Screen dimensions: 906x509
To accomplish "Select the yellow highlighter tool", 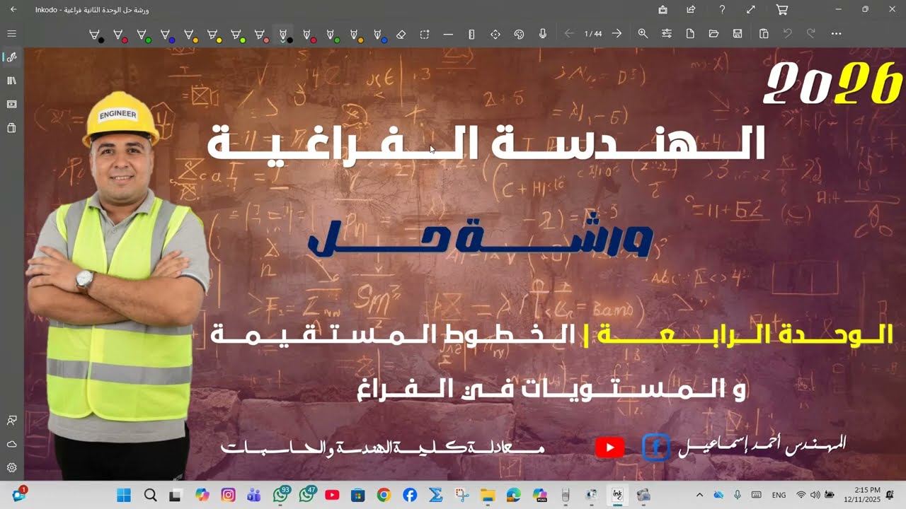I will pos(214,35).
